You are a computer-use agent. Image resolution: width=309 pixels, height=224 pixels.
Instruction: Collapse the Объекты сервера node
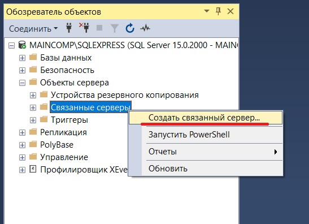click(x=22, y=83)
